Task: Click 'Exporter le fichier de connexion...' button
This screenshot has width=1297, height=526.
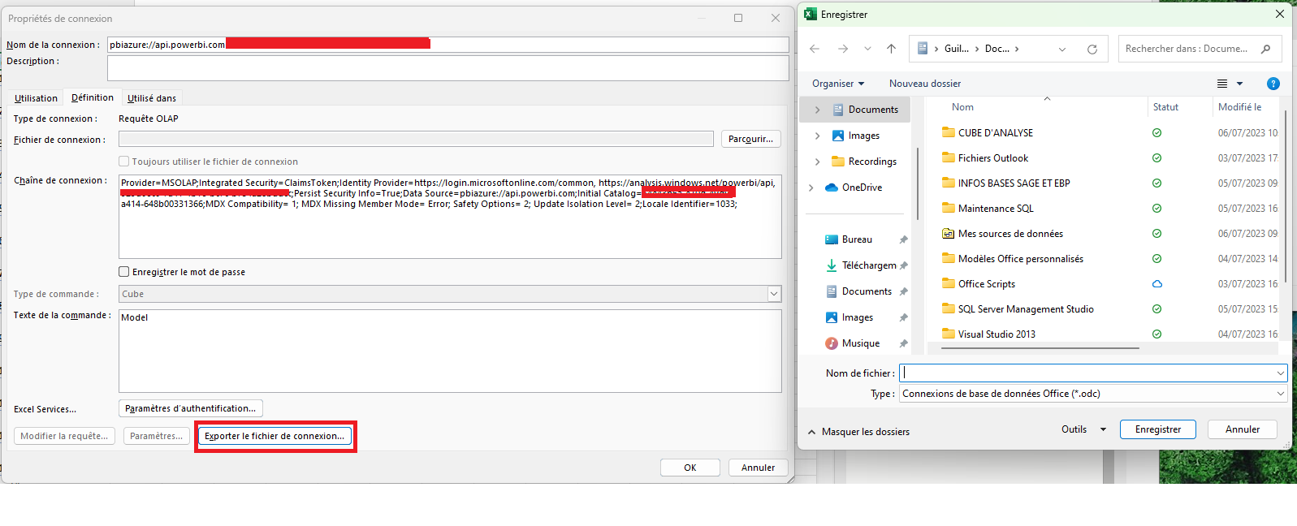Action: (x=275, y=436)
